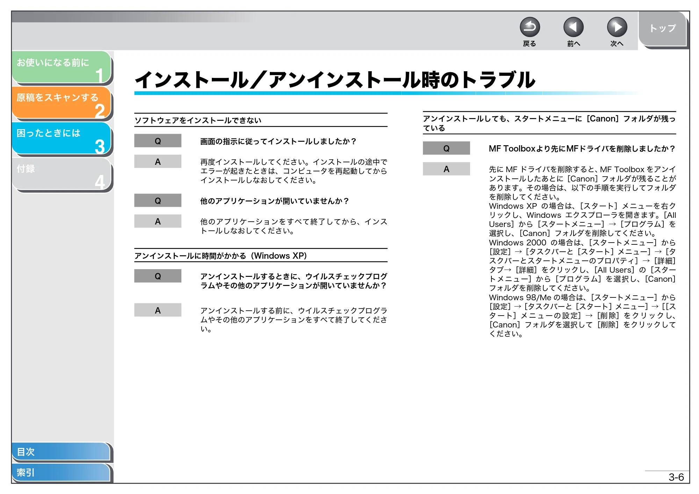This screenshot has width=699, height=494.
Task: Open chapter 2 原稿をスキャンする tab
Action: pos(62,102)
